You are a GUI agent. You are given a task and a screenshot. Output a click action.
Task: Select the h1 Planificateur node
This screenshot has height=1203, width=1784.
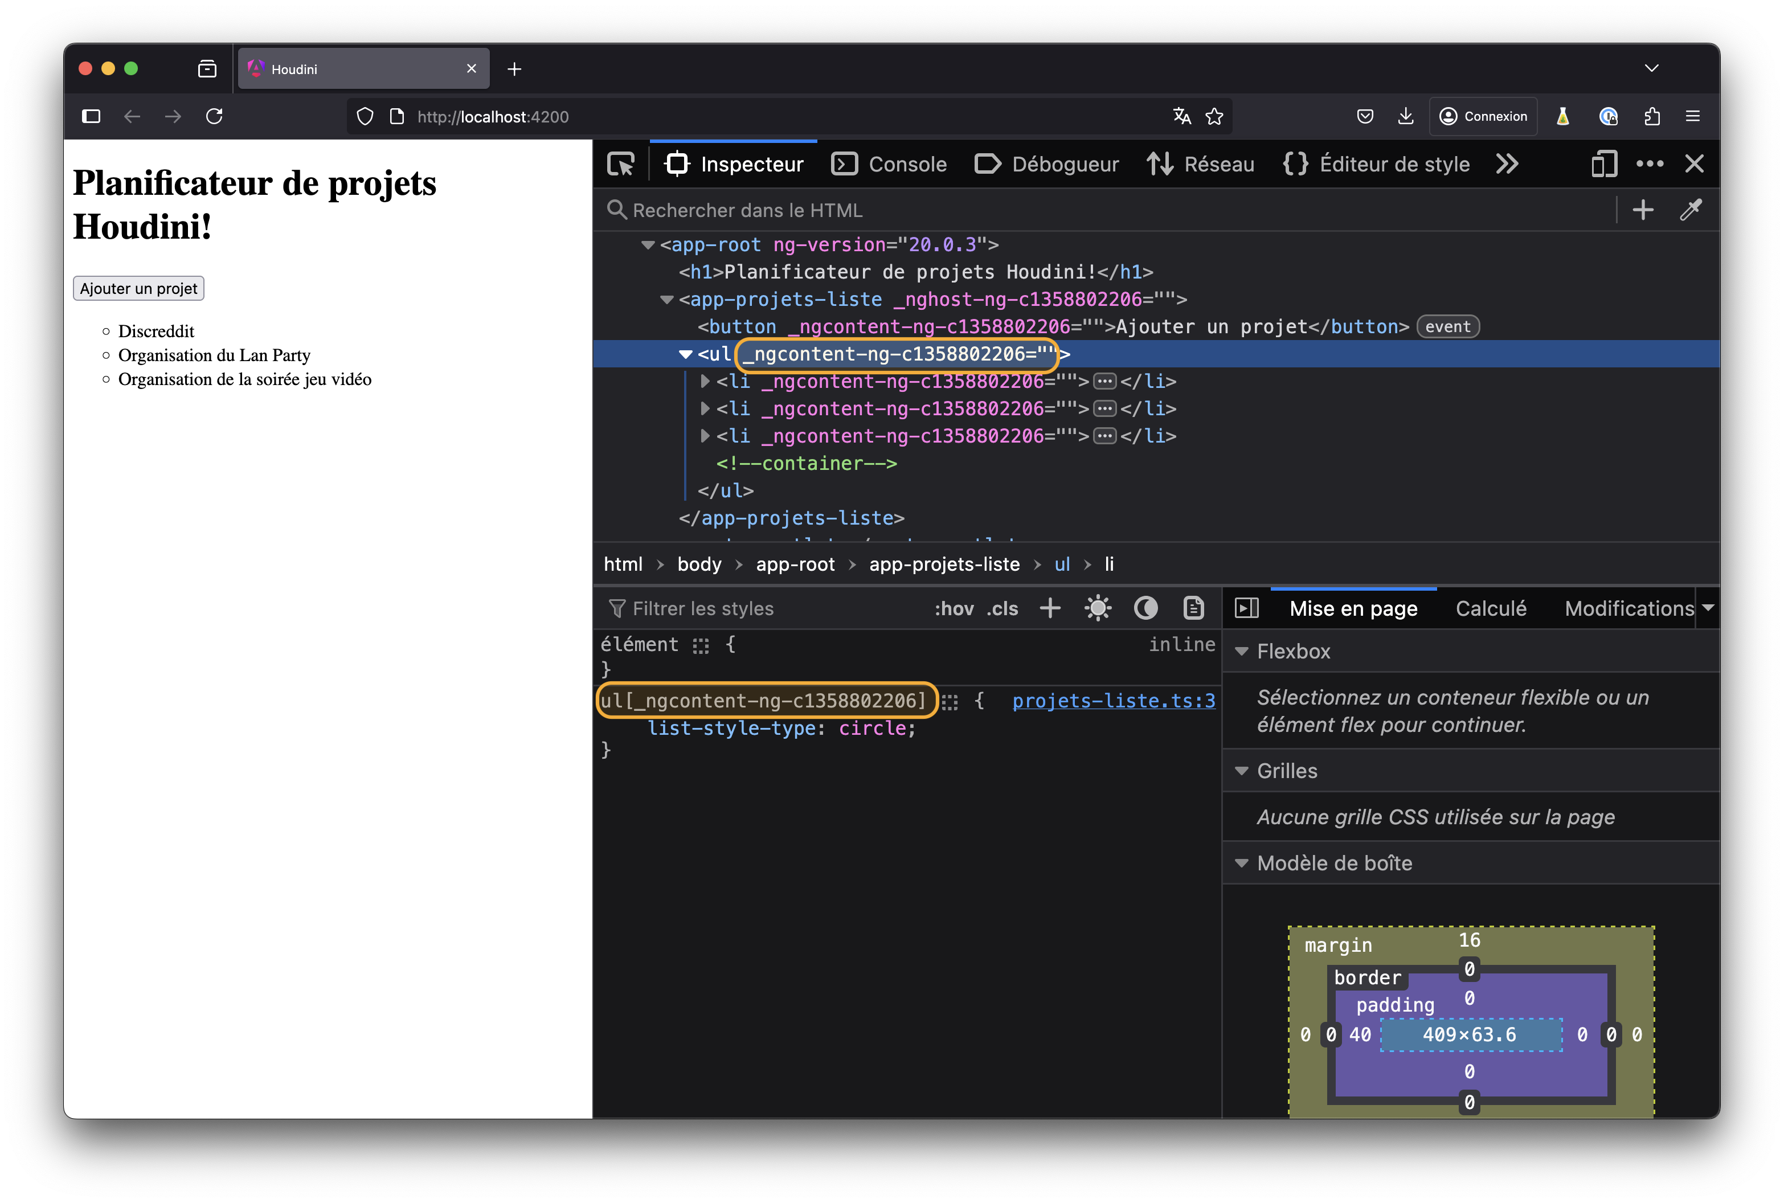coord(915,272)
